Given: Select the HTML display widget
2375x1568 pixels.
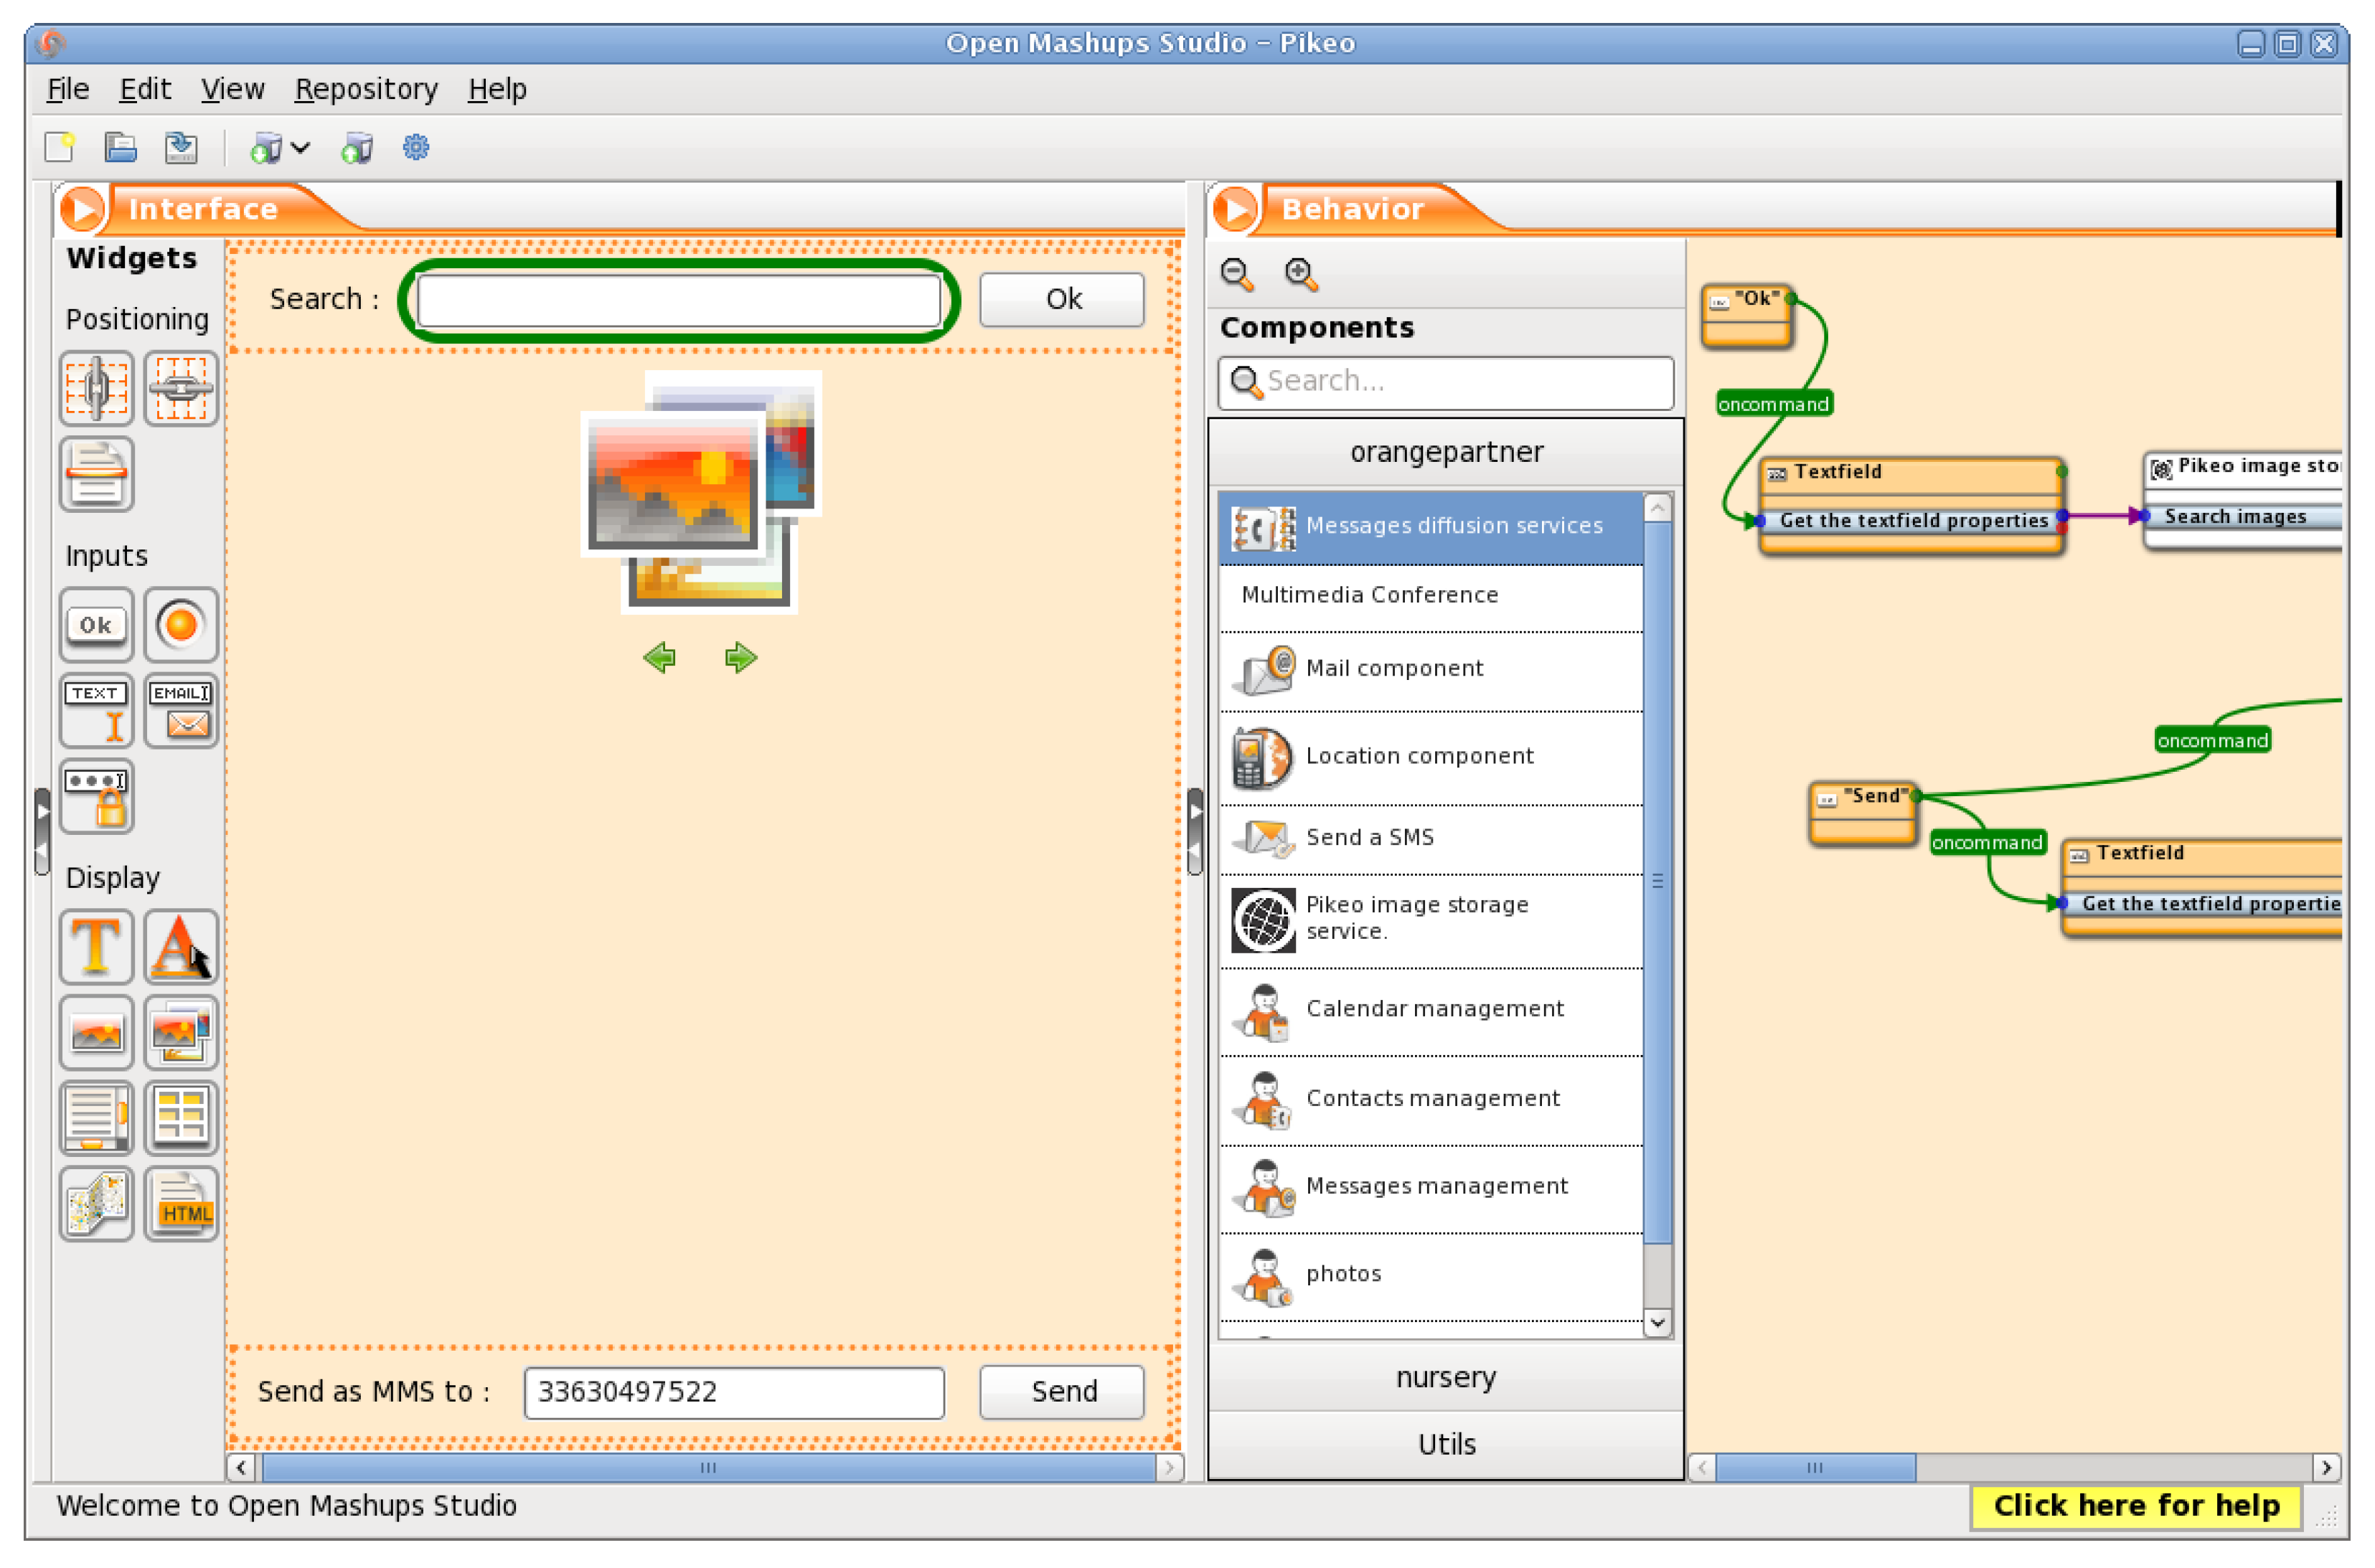Looking at the screenshot, I should [x=181, y=1204].
